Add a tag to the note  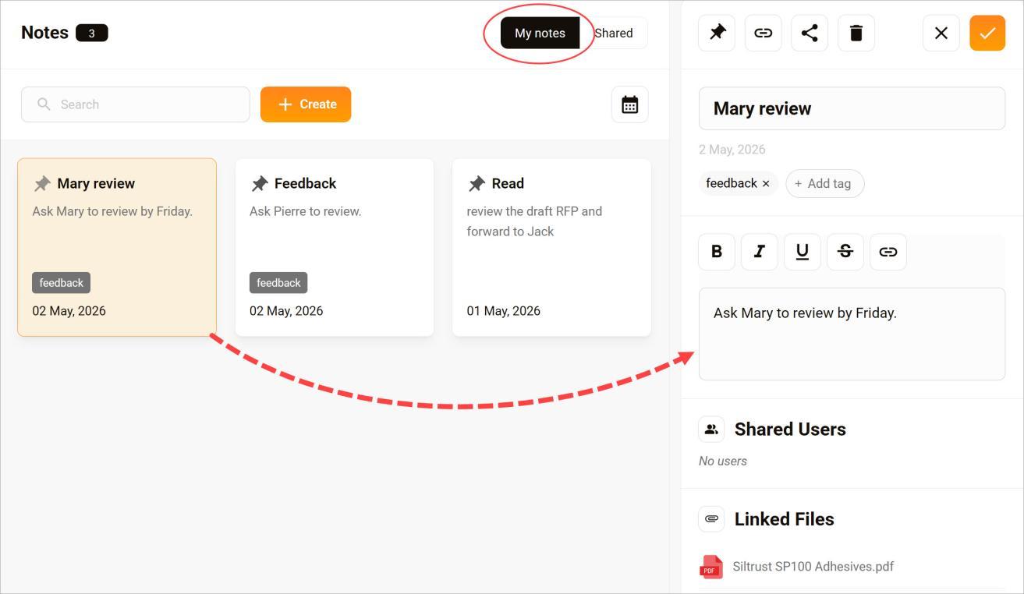824,183
